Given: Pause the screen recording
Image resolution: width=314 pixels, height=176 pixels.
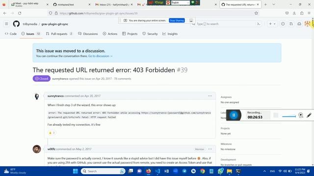Looking at the screenshot, I should pyautogui.click(x=234, y=115).
